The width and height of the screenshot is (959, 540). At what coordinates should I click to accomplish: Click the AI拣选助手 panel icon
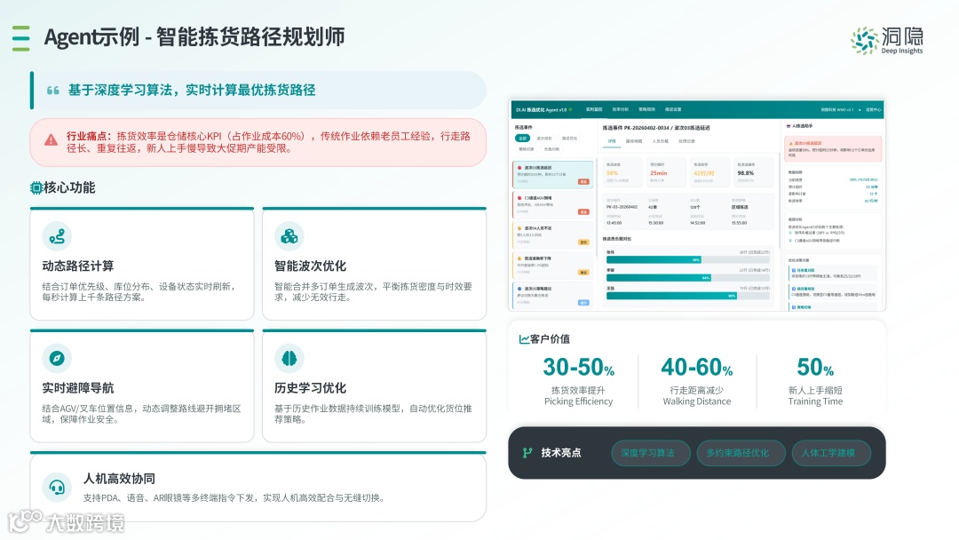(789, 126)
